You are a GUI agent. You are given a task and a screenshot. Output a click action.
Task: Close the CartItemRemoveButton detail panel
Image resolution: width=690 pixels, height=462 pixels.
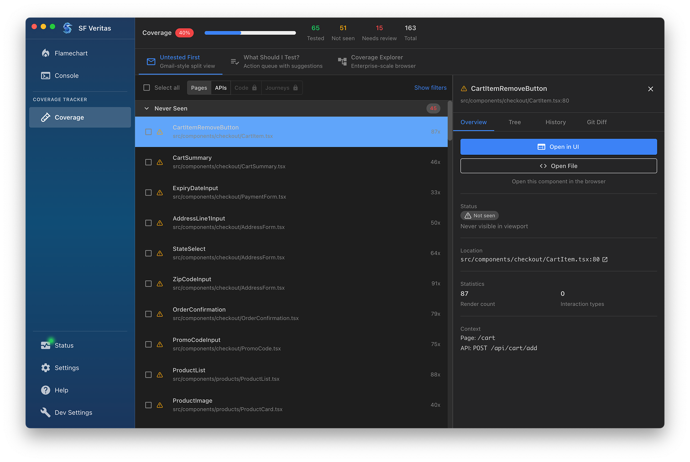coord(650,89)
